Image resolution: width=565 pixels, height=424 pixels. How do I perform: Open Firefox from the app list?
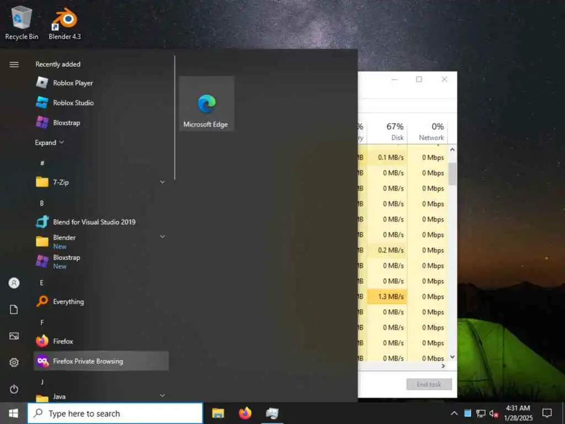pyautogui.click(x=101, y=341)
